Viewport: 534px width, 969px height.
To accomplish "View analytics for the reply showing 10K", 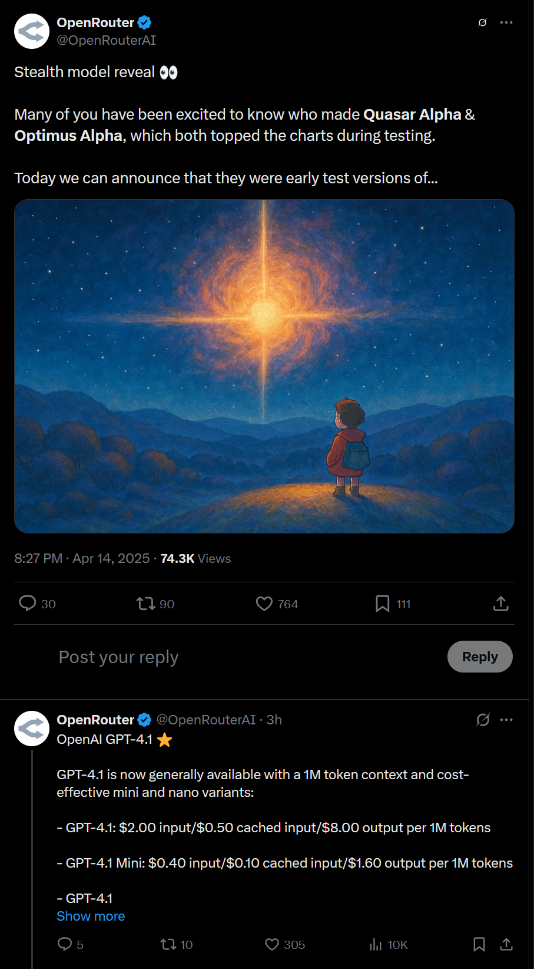I will pos(376,944).
